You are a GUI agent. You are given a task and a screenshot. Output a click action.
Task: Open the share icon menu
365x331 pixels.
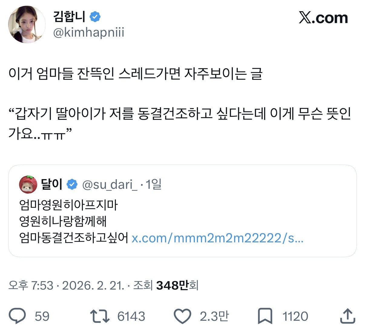(347, 316)
